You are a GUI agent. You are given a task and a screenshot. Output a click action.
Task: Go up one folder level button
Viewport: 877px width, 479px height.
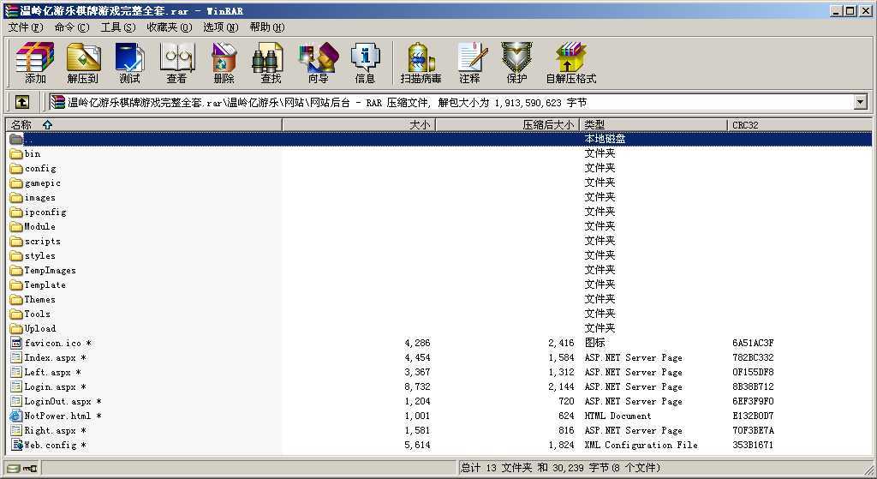(x=22, y=103)
